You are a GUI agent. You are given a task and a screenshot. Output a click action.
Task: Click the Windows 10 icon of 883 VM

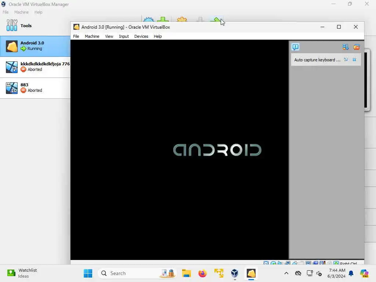(12, 88)
